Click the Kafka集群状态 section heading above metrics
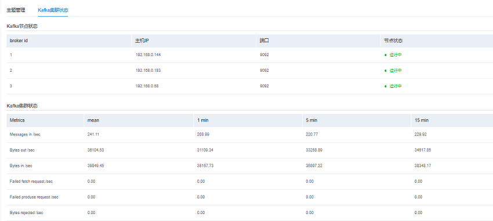Image resolution: width=493 pixels, height=221 pixels. [22, 106]
